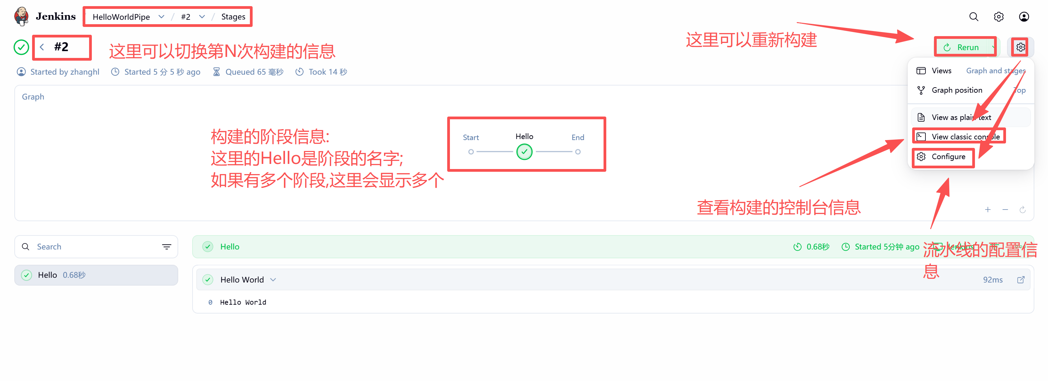Expand the #2 breadcrumb chevron
The height and width of the screenshot is (381, 1048).
tap(202, 17)
